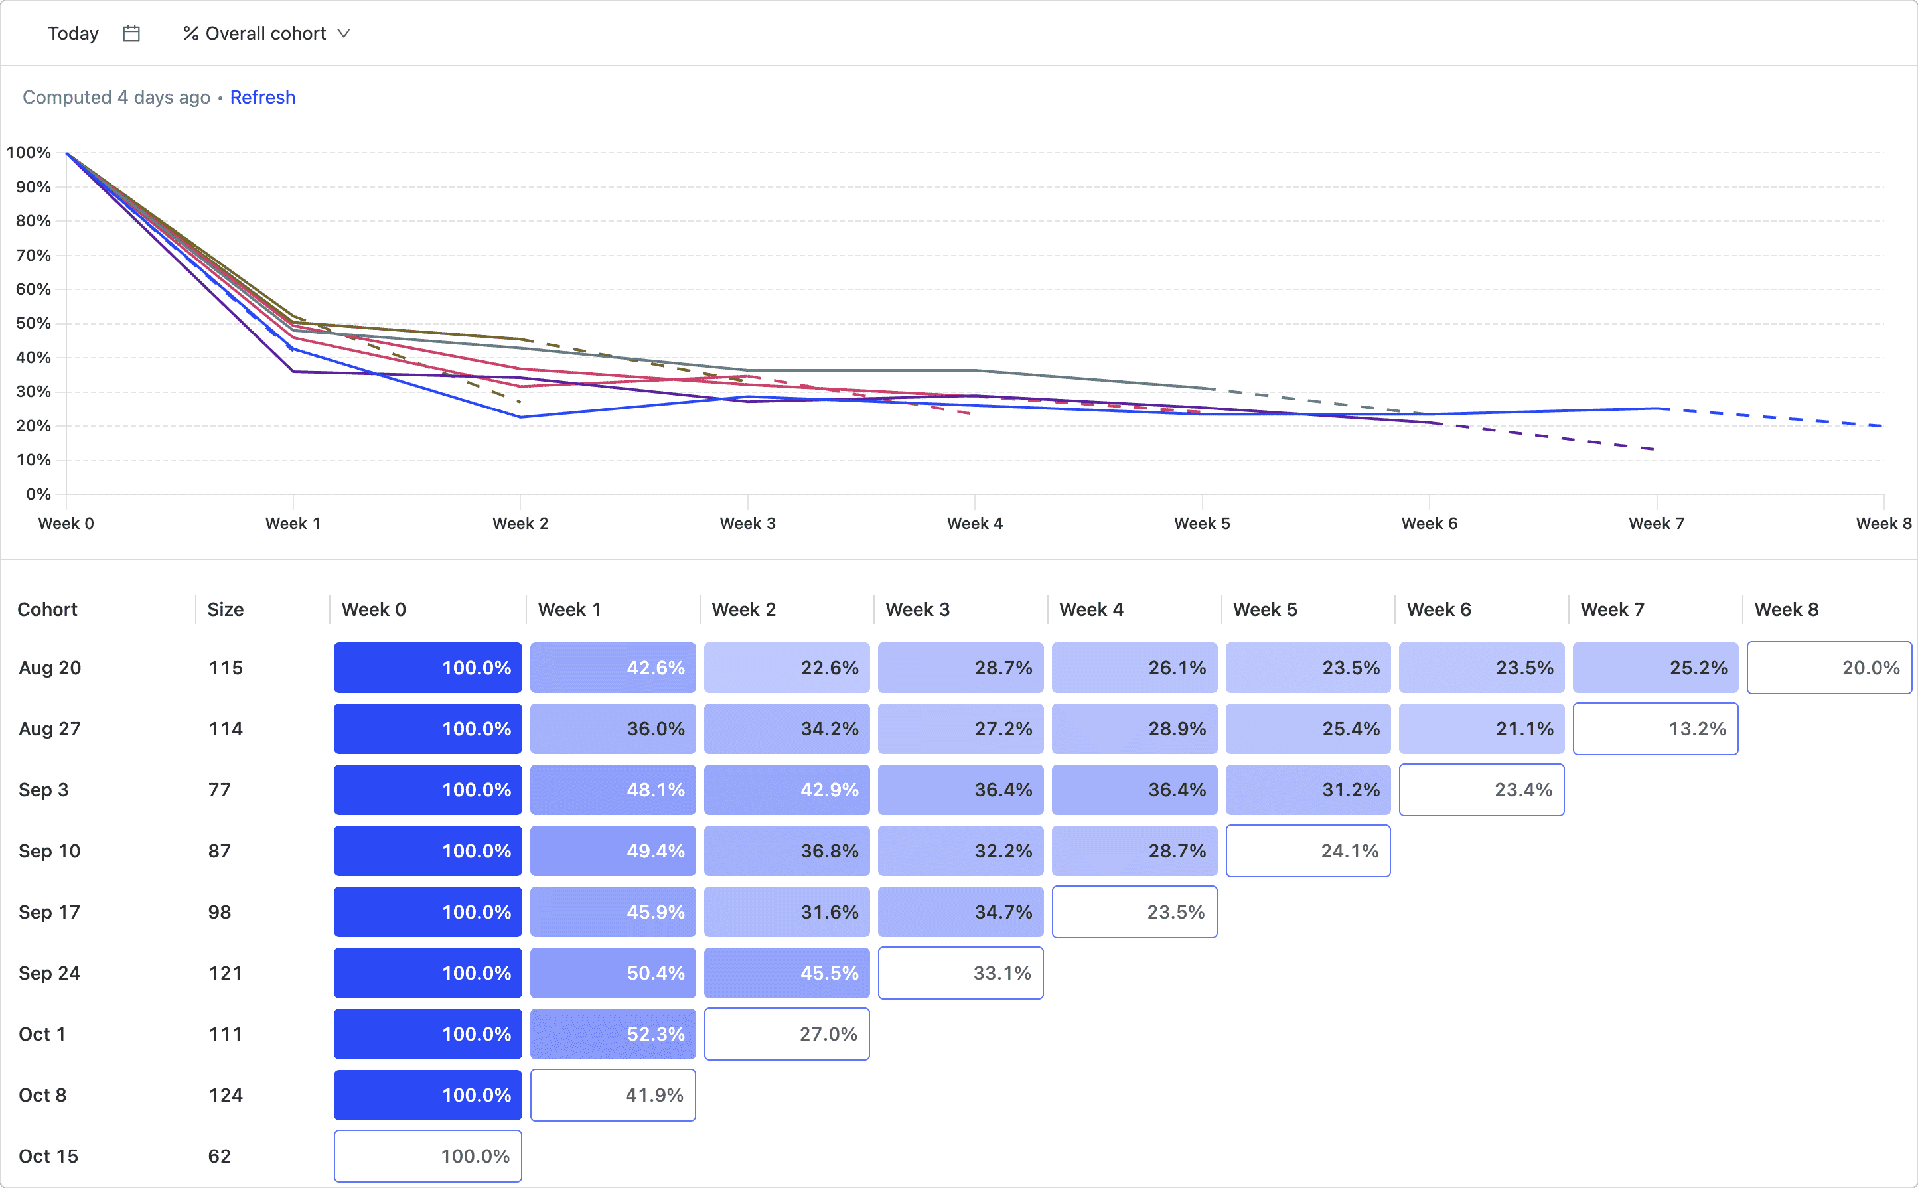Select the Aug 20 Week 0 cell 100.0%

pyautogui.click(x=427, y=668)
